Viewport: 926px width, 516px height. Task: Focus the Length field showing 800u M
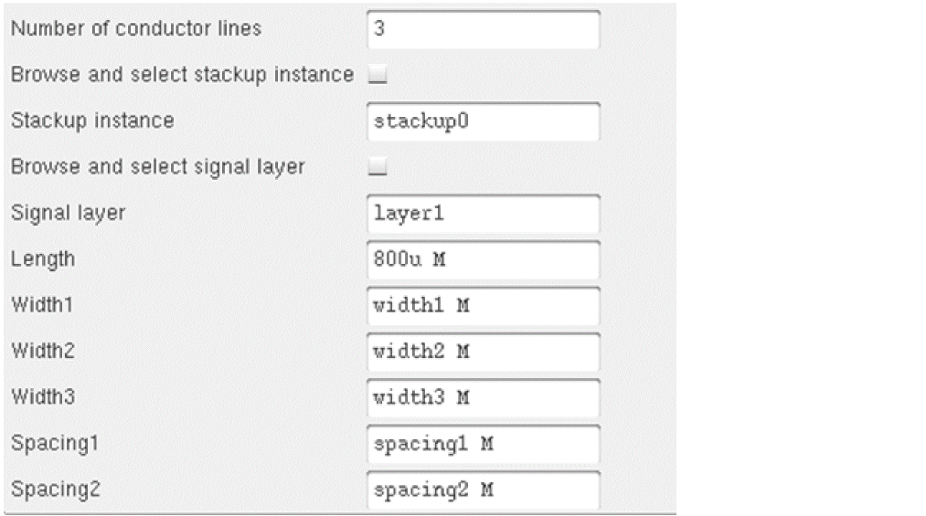(483, 260)
